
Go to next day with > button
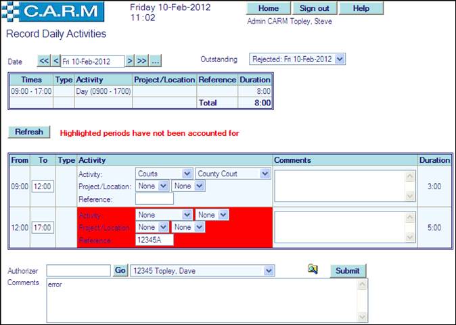tap(130, 61)
